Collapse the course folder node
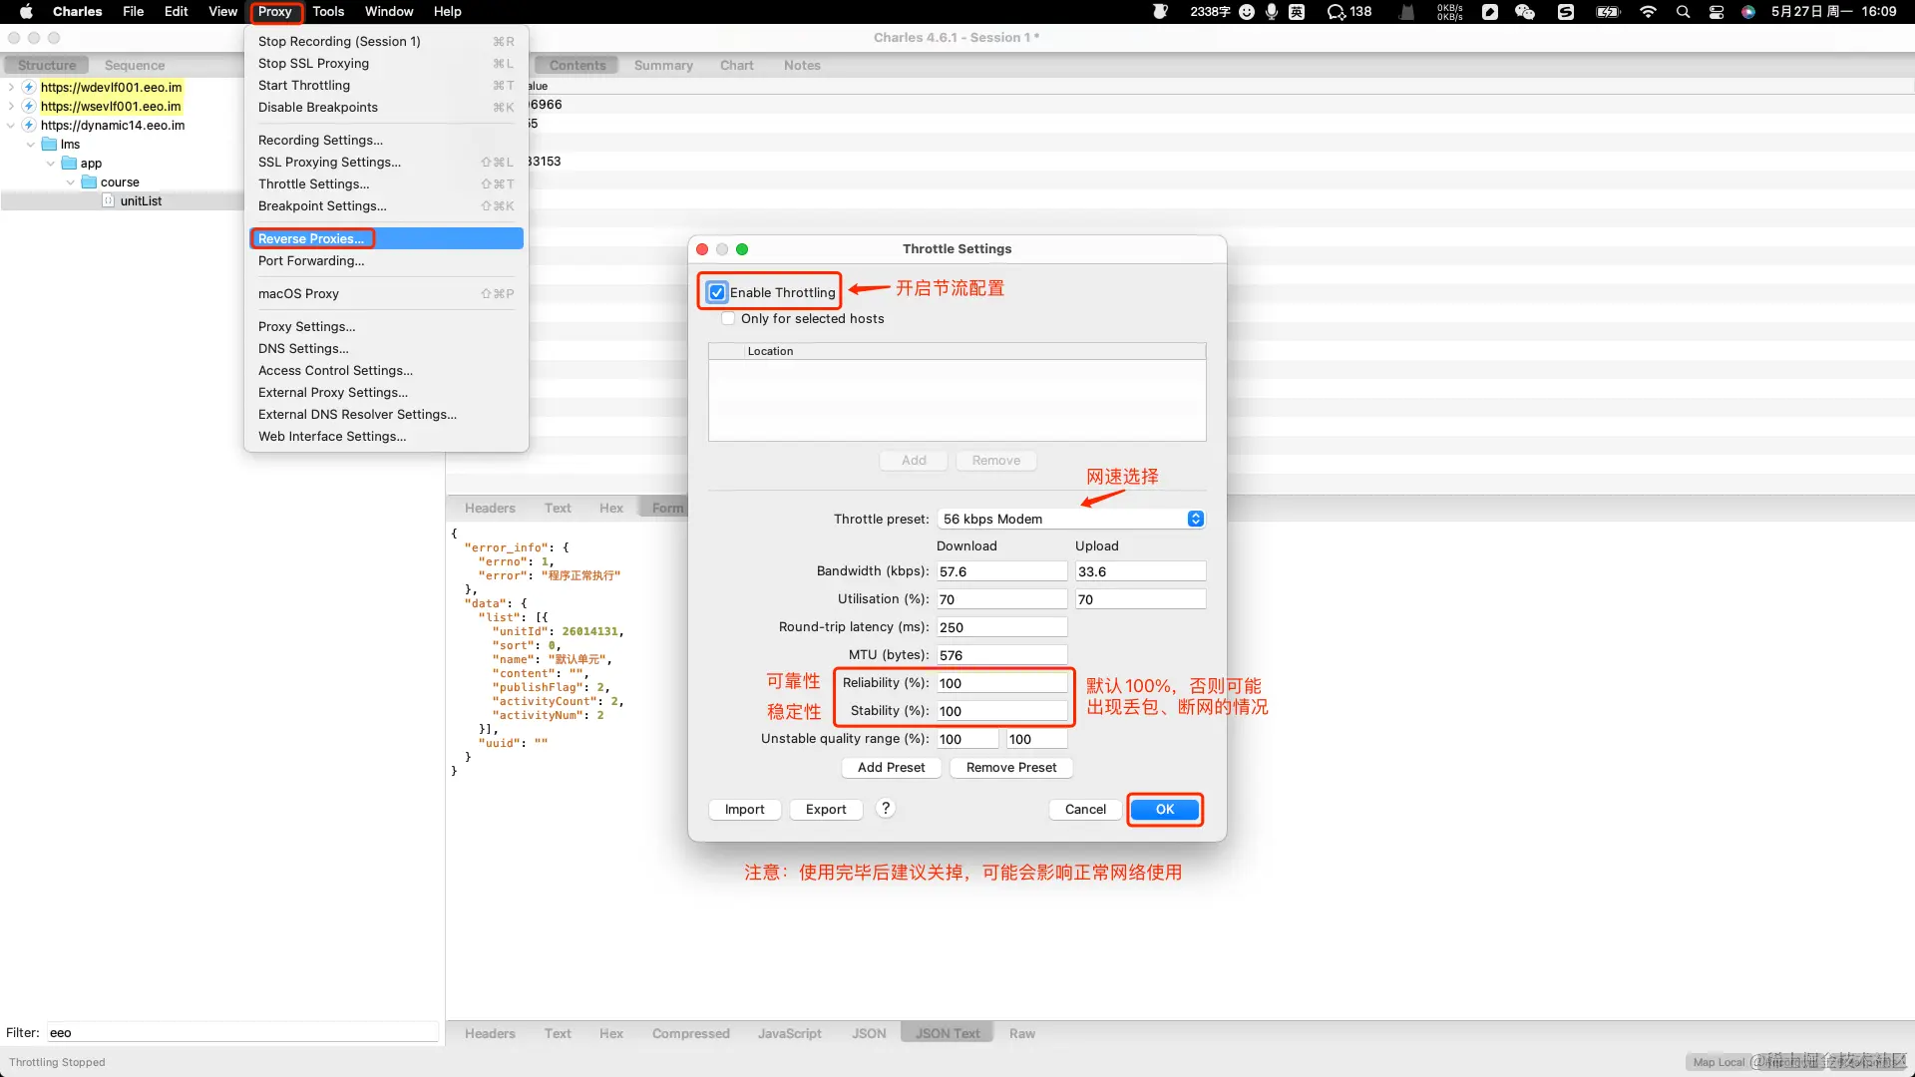 pos(71,181)
